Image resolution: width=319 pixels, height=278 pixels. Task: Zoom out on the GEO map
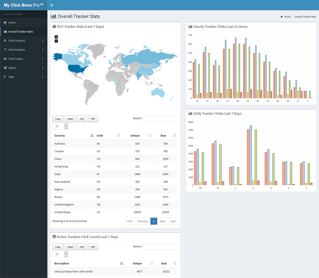point(56,41)
